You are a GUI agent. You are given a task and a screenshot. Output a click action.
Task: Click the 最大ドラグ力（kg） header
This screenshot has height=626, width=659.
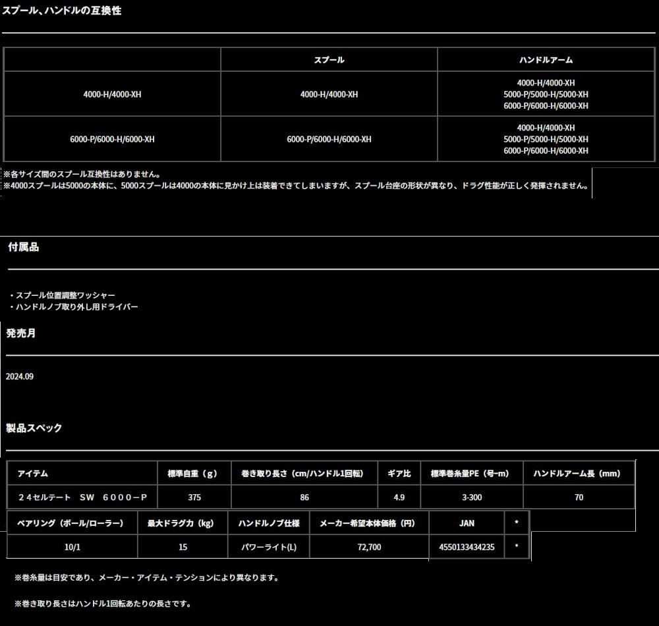point(183,523)
